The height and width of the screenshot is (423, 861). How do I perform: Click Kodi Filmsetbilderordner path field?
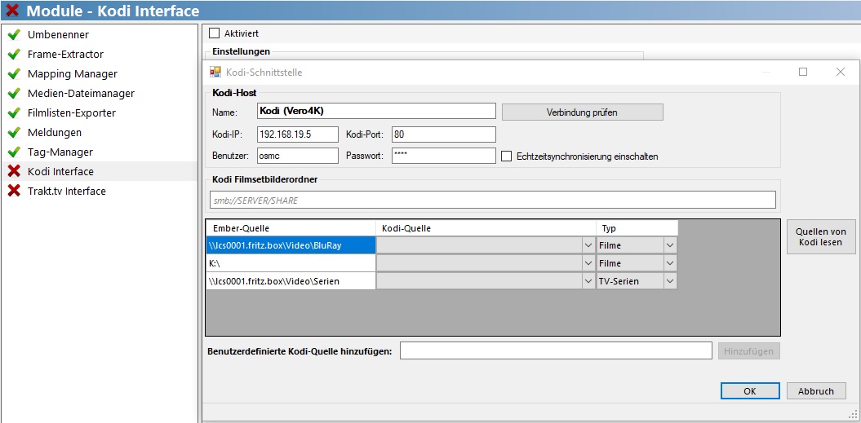point(493,200)
